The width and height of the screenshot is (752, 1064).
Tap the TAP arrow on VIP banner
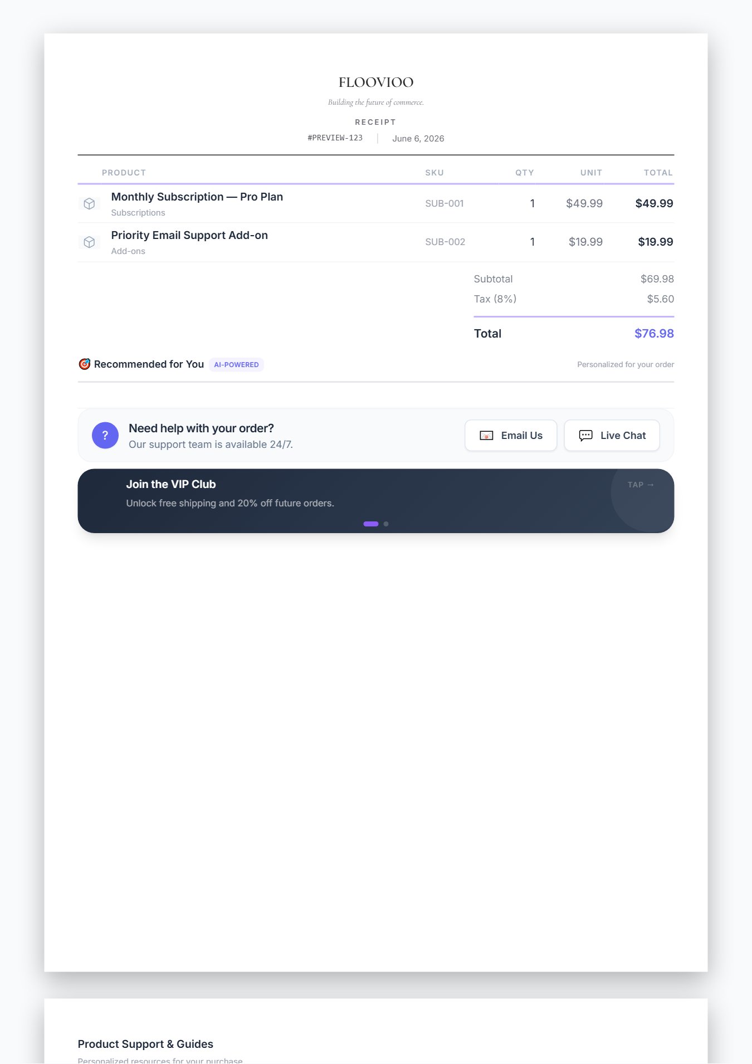click(x=641, y=485)
